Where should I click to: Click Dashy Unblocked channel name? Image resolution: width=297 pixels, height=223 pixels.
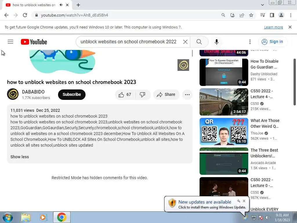coord(264,74)
